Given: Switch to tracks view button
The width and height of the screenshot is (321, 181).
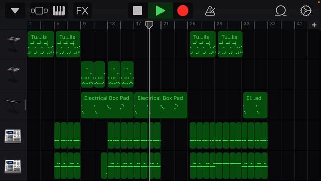Looking at the screenshot, I should 39,10.
